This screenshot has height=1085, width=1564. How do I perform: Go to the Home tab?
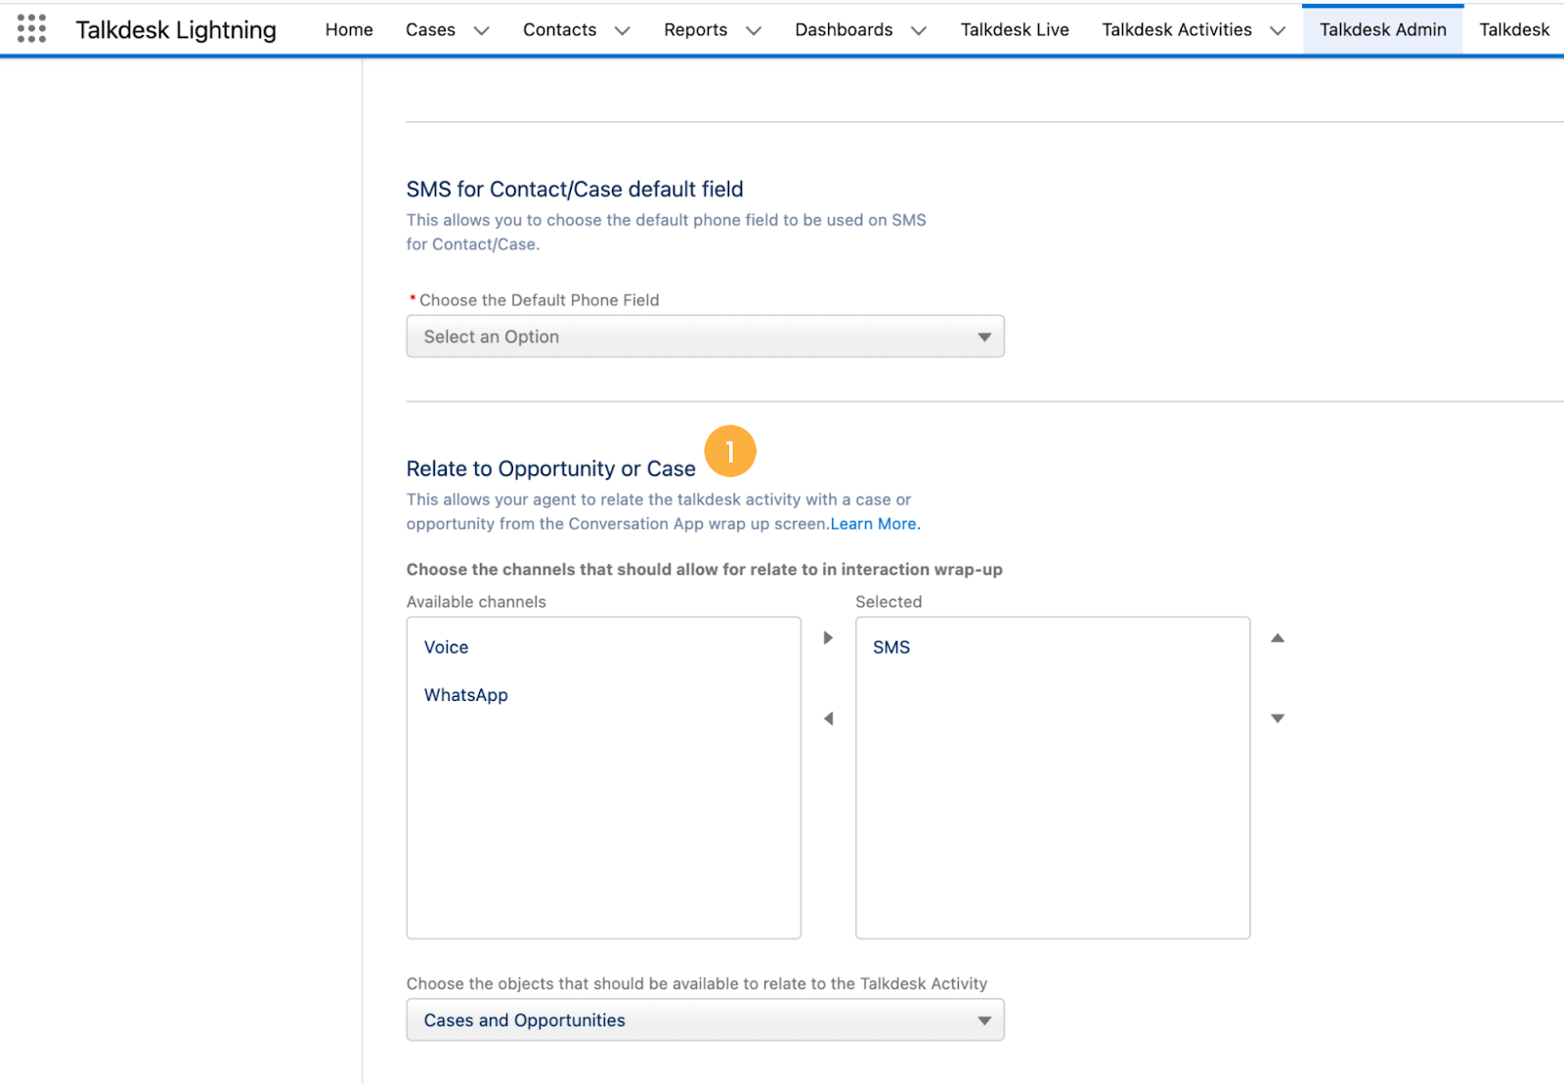[x=349, y=29]
